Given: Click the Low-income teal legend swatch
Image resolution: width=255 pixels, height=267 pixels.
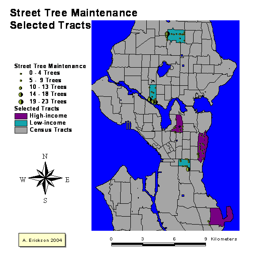Looking at the screenshot, I should pos(21,123).
